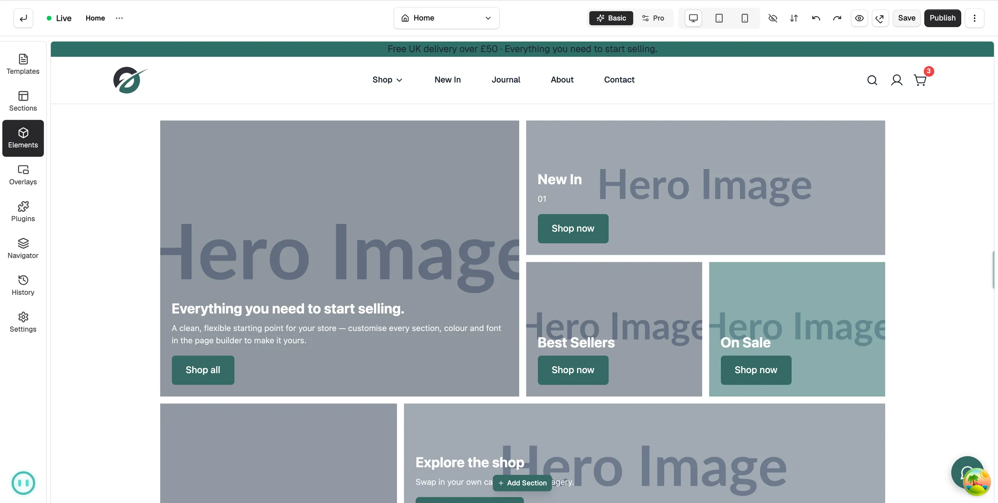Open the Sections panel

[23, 101]
